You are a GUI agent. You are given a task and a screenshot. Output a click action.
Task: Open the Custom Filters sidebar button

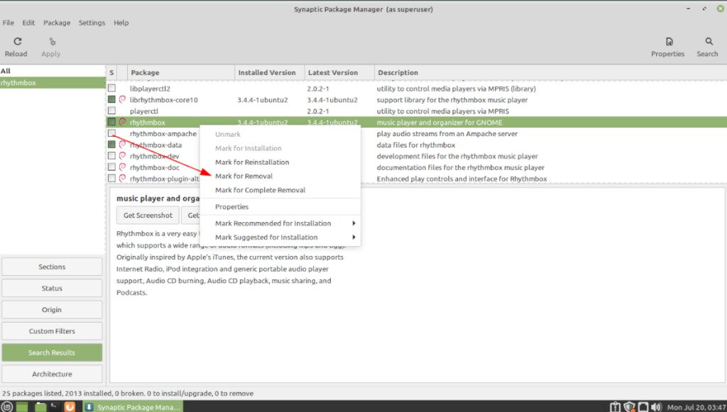tap(52, 330)
